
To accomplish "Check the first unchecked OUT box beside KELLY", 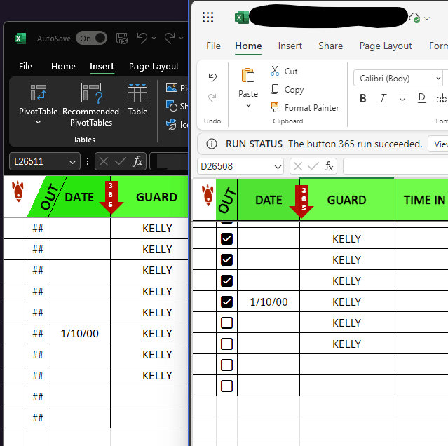I will [x=227, y=323].
